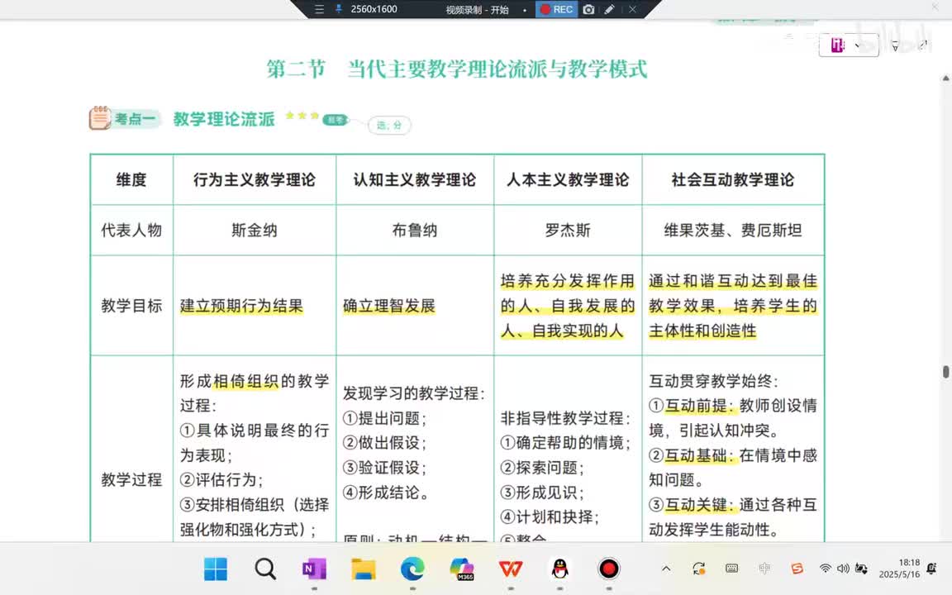Open the volume speaker control
The height and width of the screenshot is (595, 952).
[843, 569]
